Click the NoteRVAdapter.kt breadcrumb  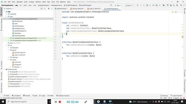point(71,5)
